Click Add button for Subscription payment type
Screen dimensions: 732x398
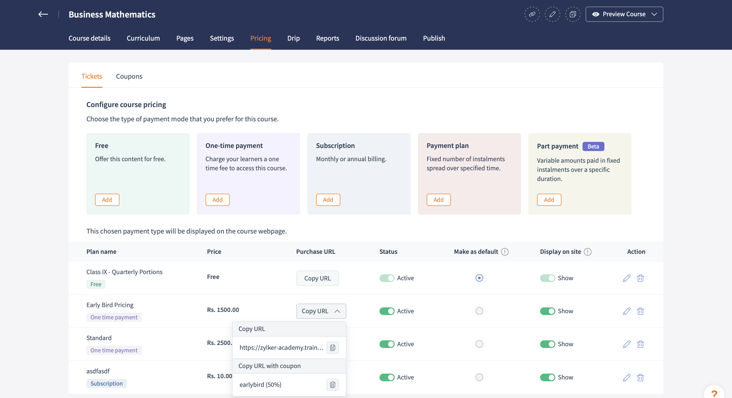click(328, 200)
